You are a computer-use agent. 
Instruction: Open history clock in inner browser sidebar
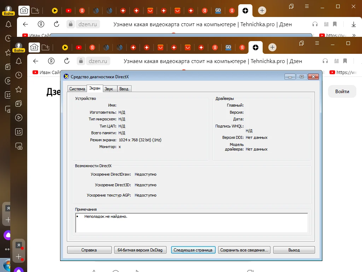[x=19, y=75]
